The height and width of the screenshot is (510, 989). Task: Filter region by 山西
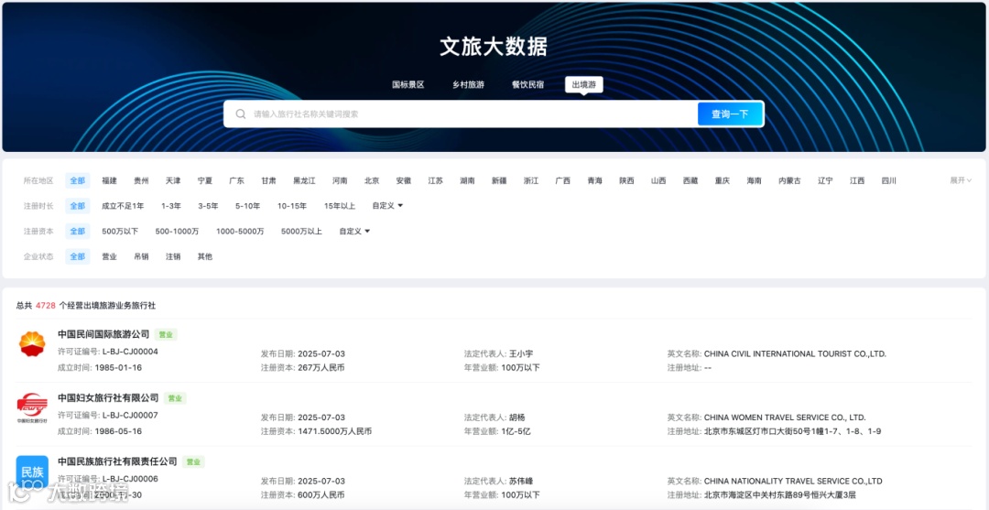(x=658, y=180)
